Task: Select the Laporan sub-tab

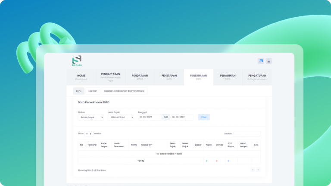Action: click(93, 91)
